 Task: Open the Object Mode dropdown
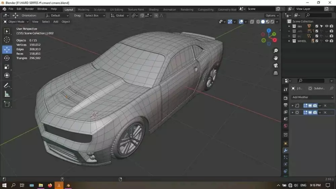click(15, 22)
